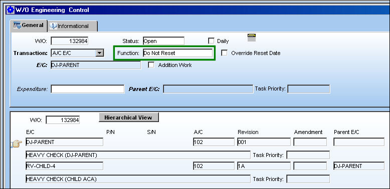Click the Parent E/C field in General section

[208, 89]
